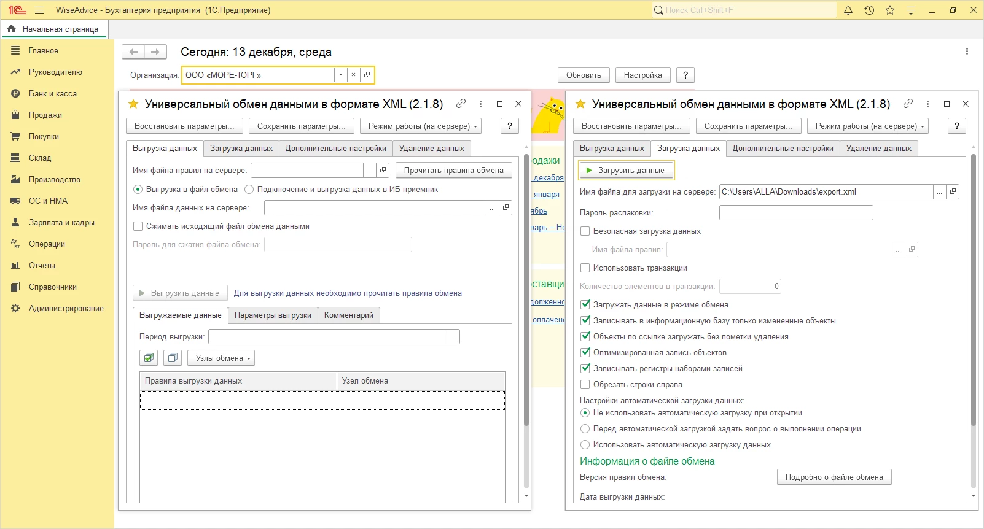Enable the Безопасная загрузка данных checkbox
Screen dimensions: 984x529
click(x=585, y=231)
